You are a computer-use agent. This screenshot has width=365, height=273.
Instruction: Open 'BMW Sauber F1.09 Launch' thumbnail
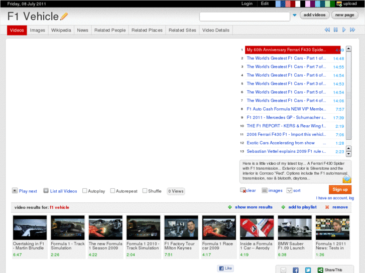tap(295, 227)
